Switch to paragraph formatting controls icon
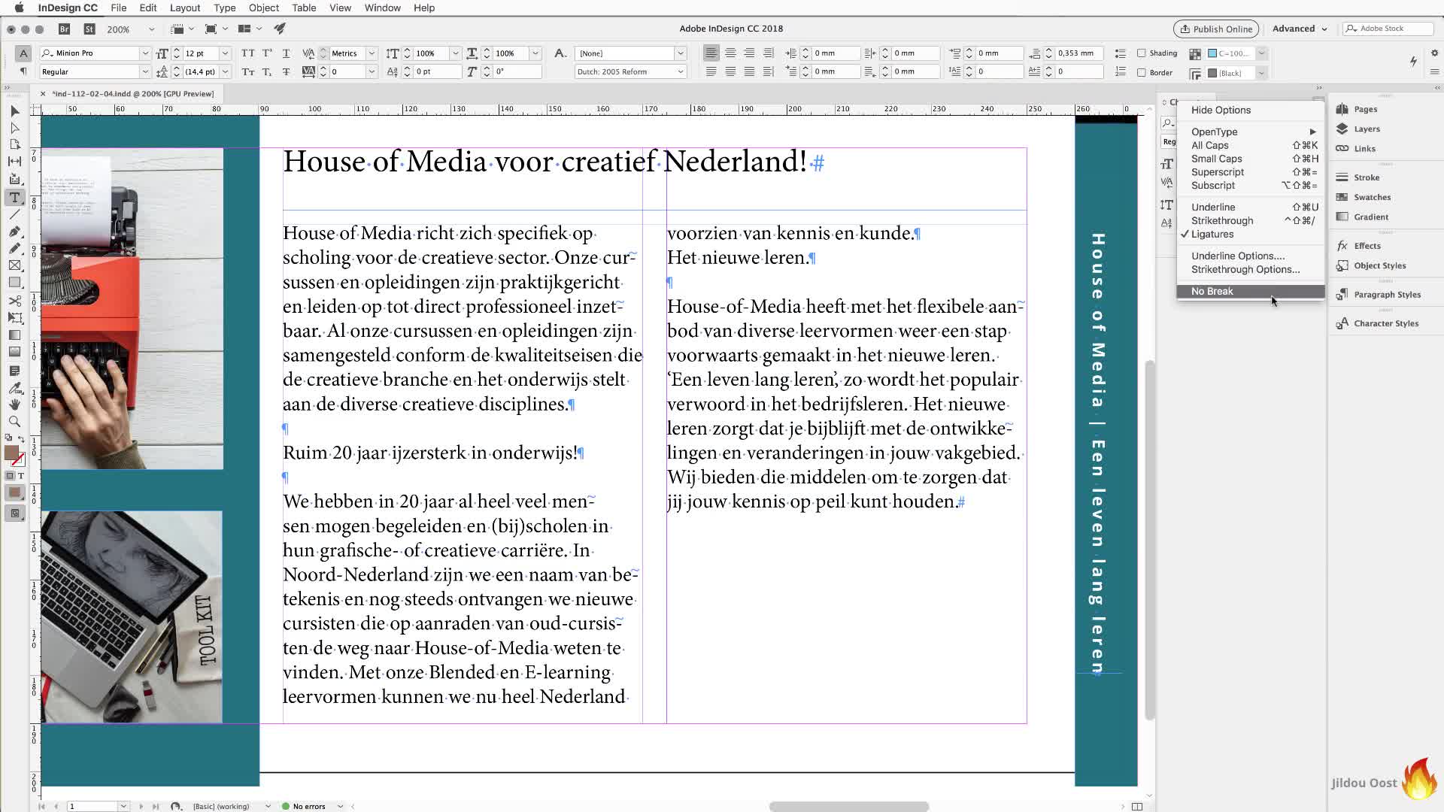 tap(23, 71)
